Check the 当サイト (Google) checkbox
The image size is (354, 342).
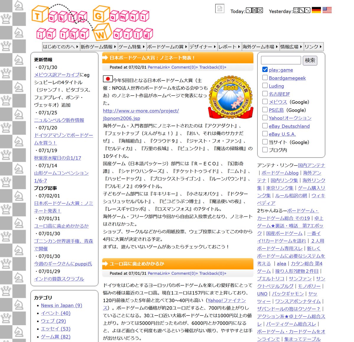[265, 142]
